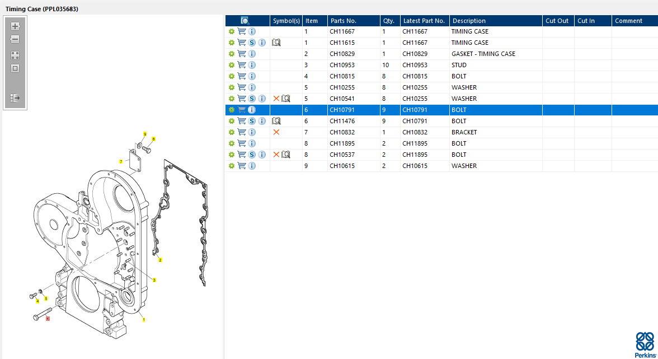The image size is (658, 359).
Task: Open info for Parts No. CH11895 row
Action: coord(252,143)
